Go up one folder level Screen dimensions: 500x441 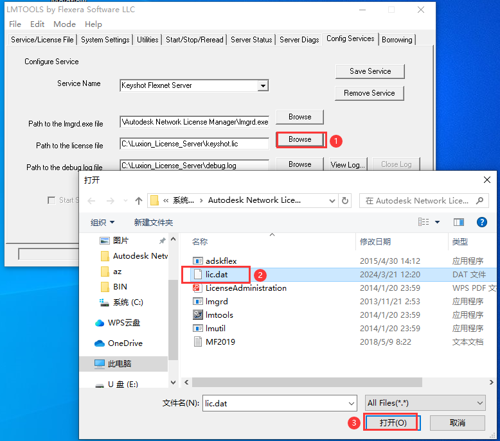tap(138, 201)
